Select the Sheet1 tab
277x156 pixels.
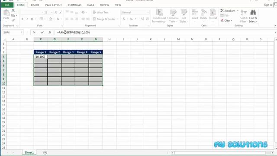coord(29,153)
